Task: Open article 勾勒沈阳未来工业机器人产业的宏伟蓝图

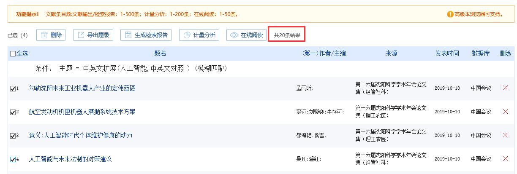Action: point(82,88)
